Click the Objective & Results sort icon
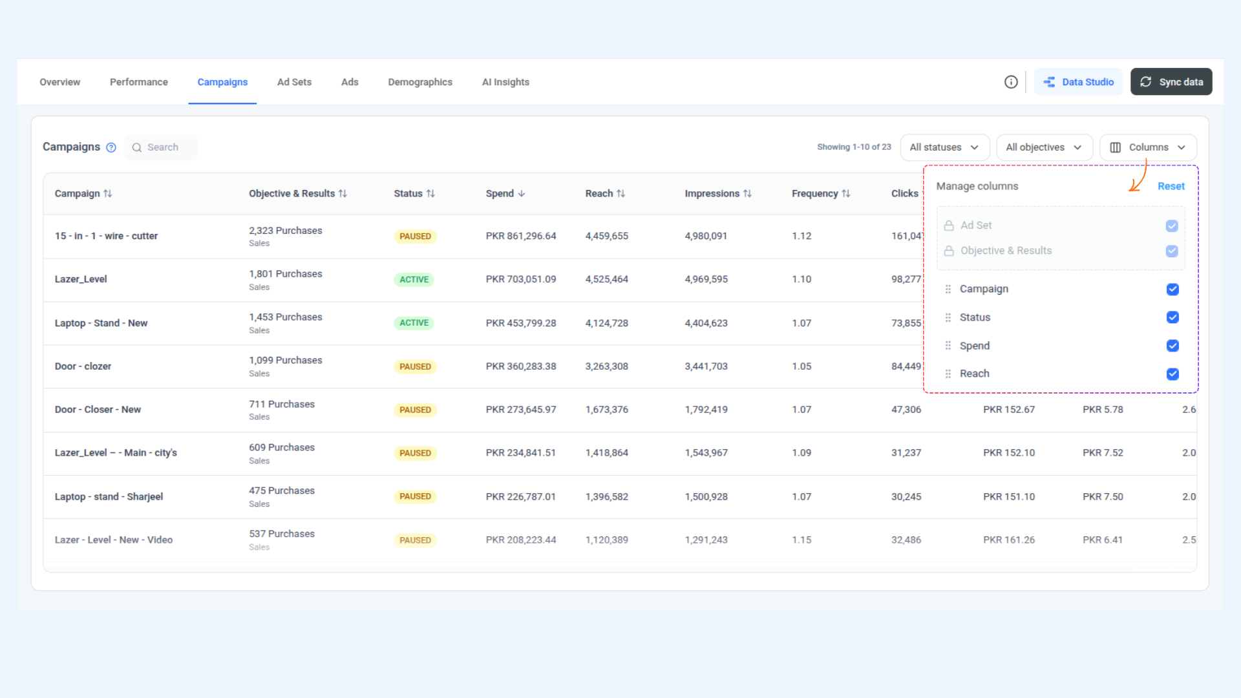Viewport: 1241px width, 698px height. tap(343, 193)
